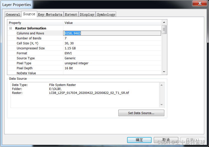Viewport: 209px width, 147px height.
Task: Click the Pixel Type property
Action: (x=24, y=63)
